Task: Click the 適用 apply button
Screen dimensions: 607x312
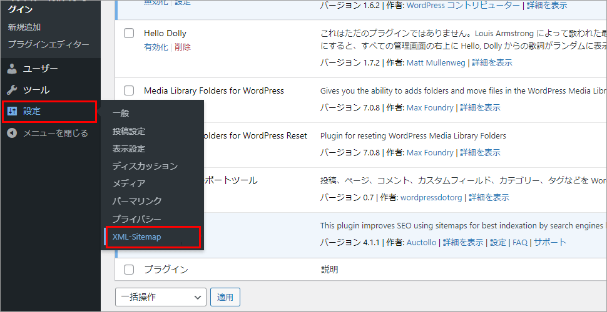Action: coord(225,297)
